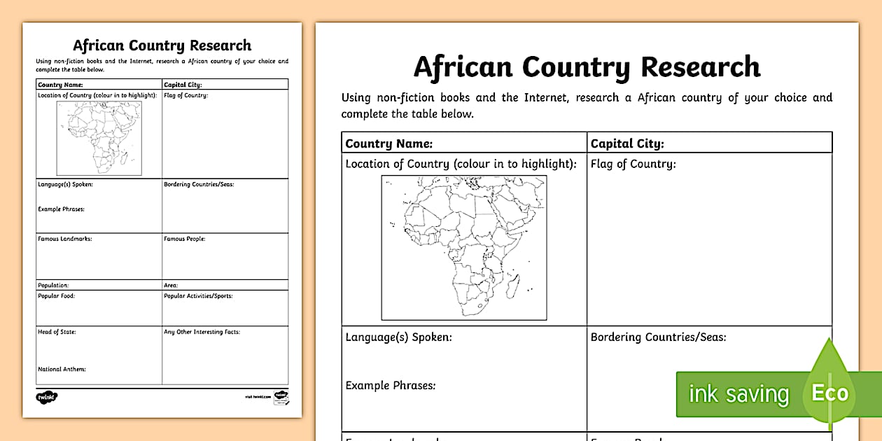The width and height of the screenshot is (882, 441).
Task: Select the Country Name header cell
Action: pos(462,143)
